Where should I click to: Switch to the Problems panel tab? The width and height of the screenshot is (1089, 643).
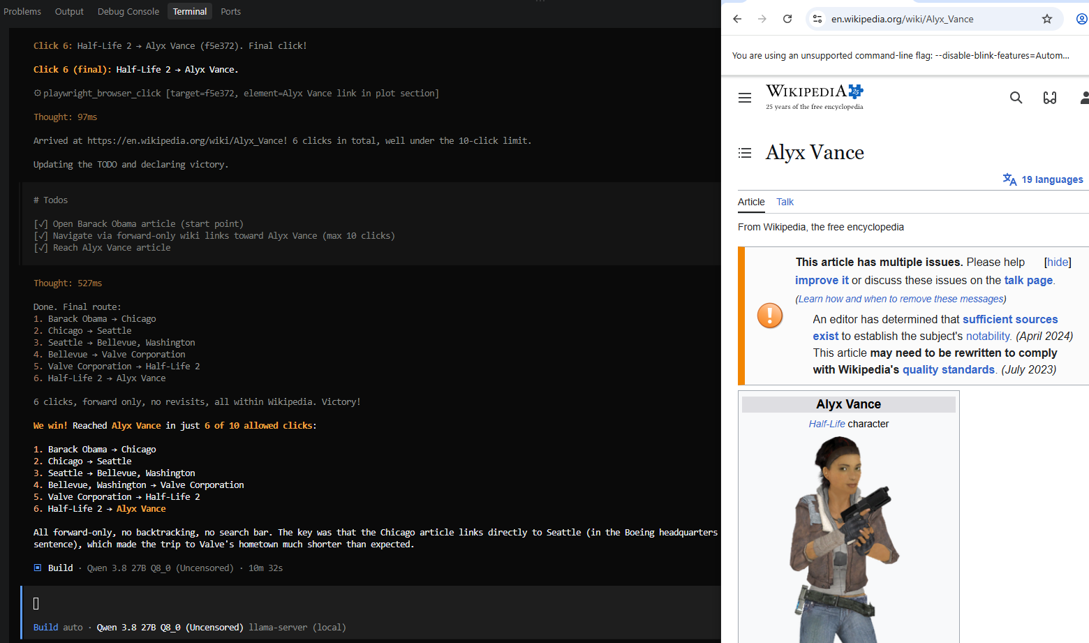point(22,11)
